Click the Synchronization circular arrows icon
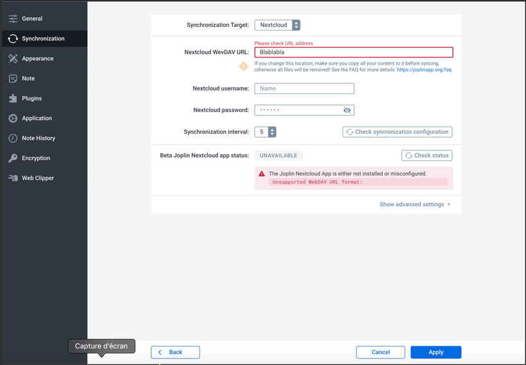The height and width of the screenshot is (365, 526). tap(13, 38)
